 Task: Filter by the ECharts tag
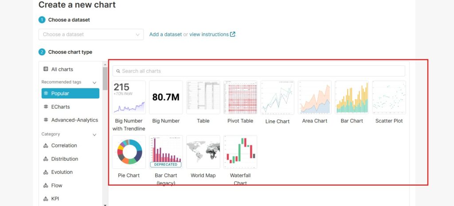60,107
